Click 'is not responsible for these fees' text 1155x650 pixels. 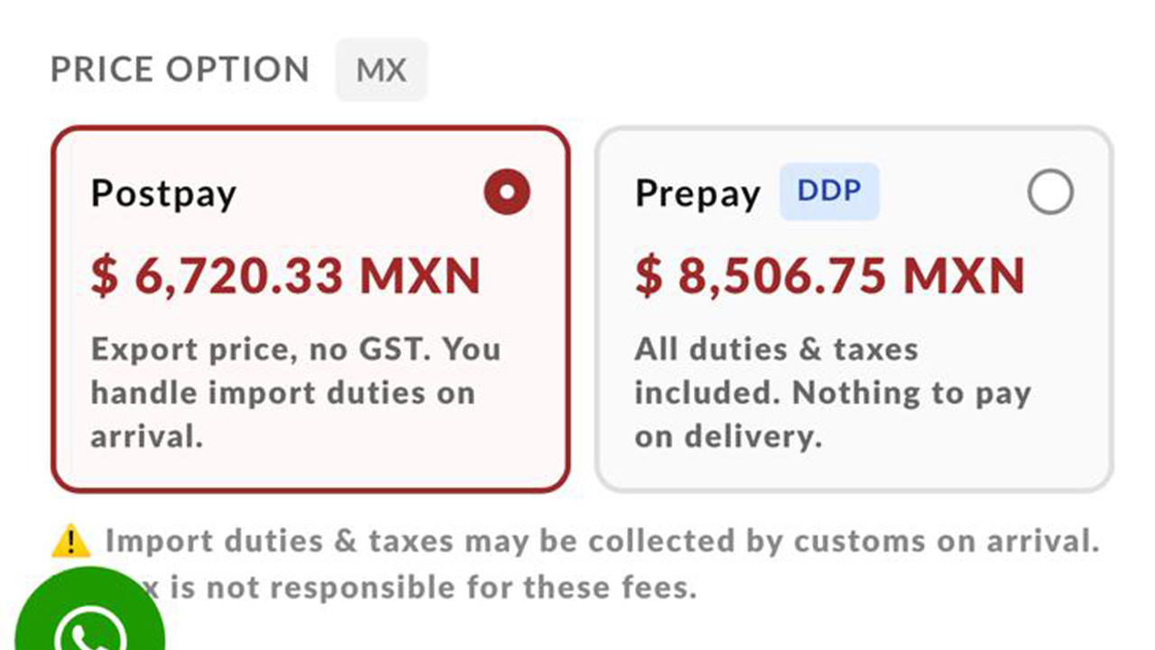pos(433,588)
